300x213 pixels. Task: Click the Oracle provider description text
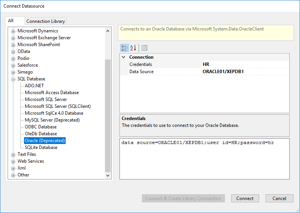pos(192,29)
